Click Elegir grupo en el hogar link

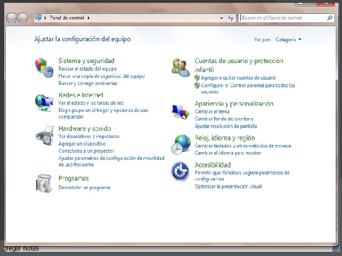click(x=103, y=113)
